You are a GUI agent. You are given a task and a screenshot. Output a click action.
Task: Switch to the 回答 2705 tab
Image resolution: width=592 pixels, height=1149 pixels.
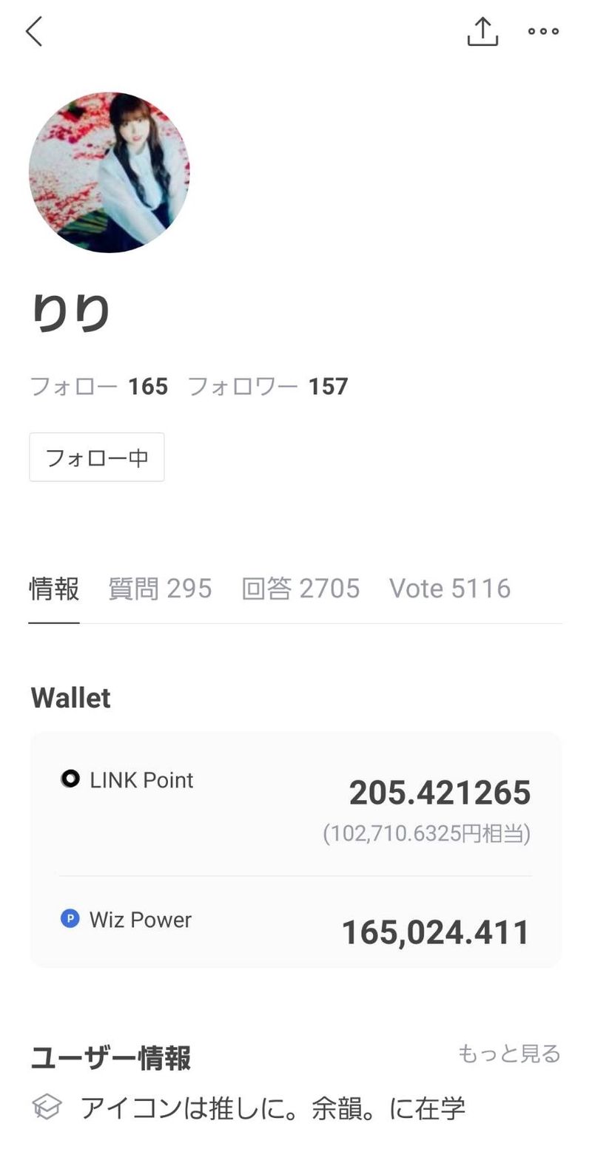point(300,589)
